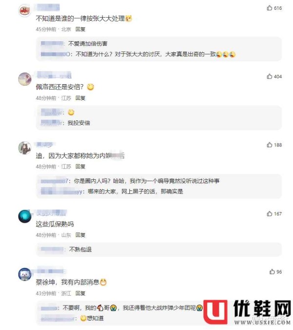Open the glowing blue avatar profile
This screenshot has height=330, width=293.
[25, 216]
